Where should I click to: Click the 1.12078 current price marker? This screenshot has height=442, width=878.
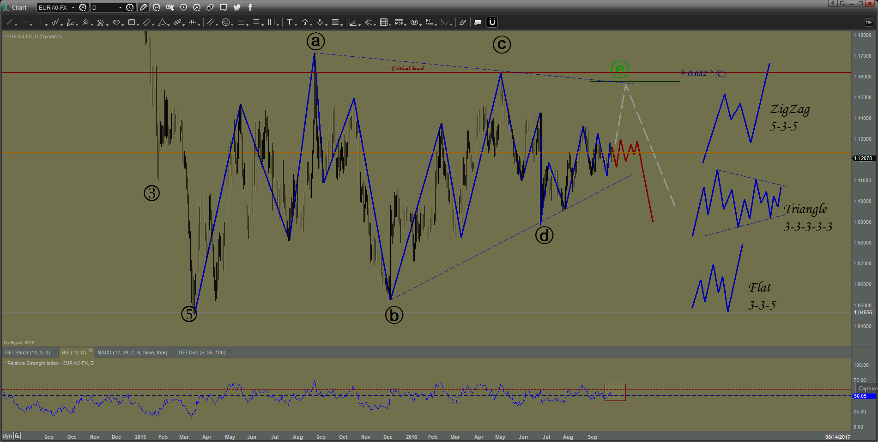click(863, 158)
